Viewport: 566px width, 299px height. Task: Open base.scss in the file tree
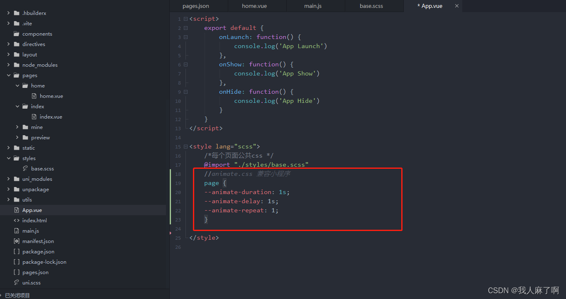(x=42, y=169)
